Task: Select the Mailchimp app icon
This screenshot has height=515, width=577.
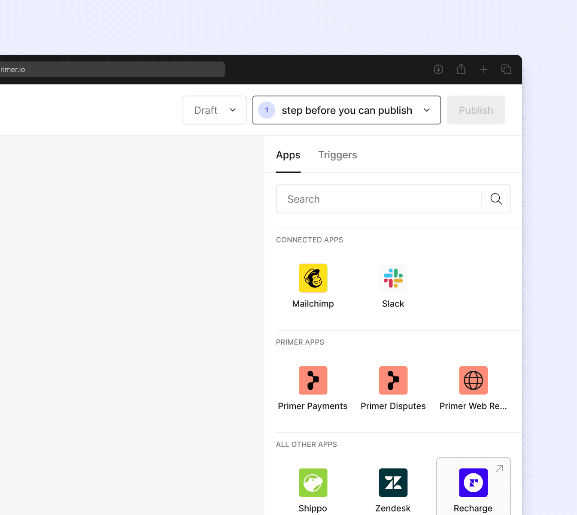Action: tap(313, 278)
